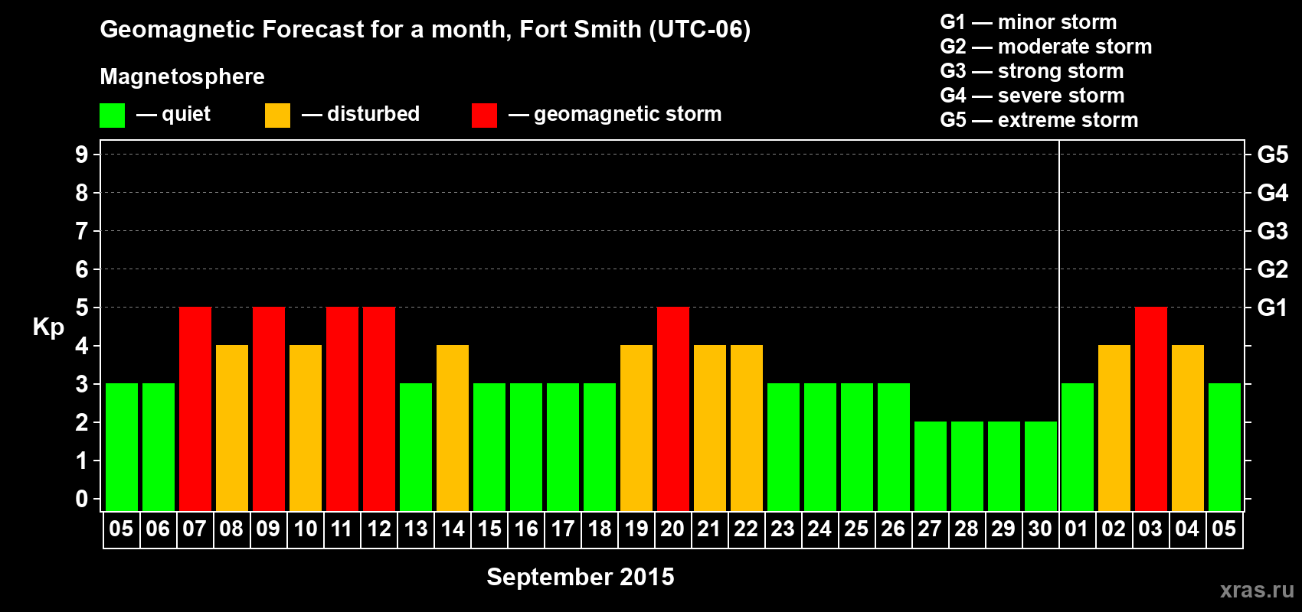Click the 'G3 — strong storm' legend line
Screen dimensions: 1302x612
point(1032,71)
